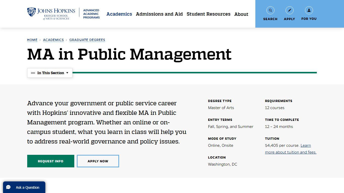Click the HOME breadcrumb link
The image size is (344, 193).
[32, 40]
